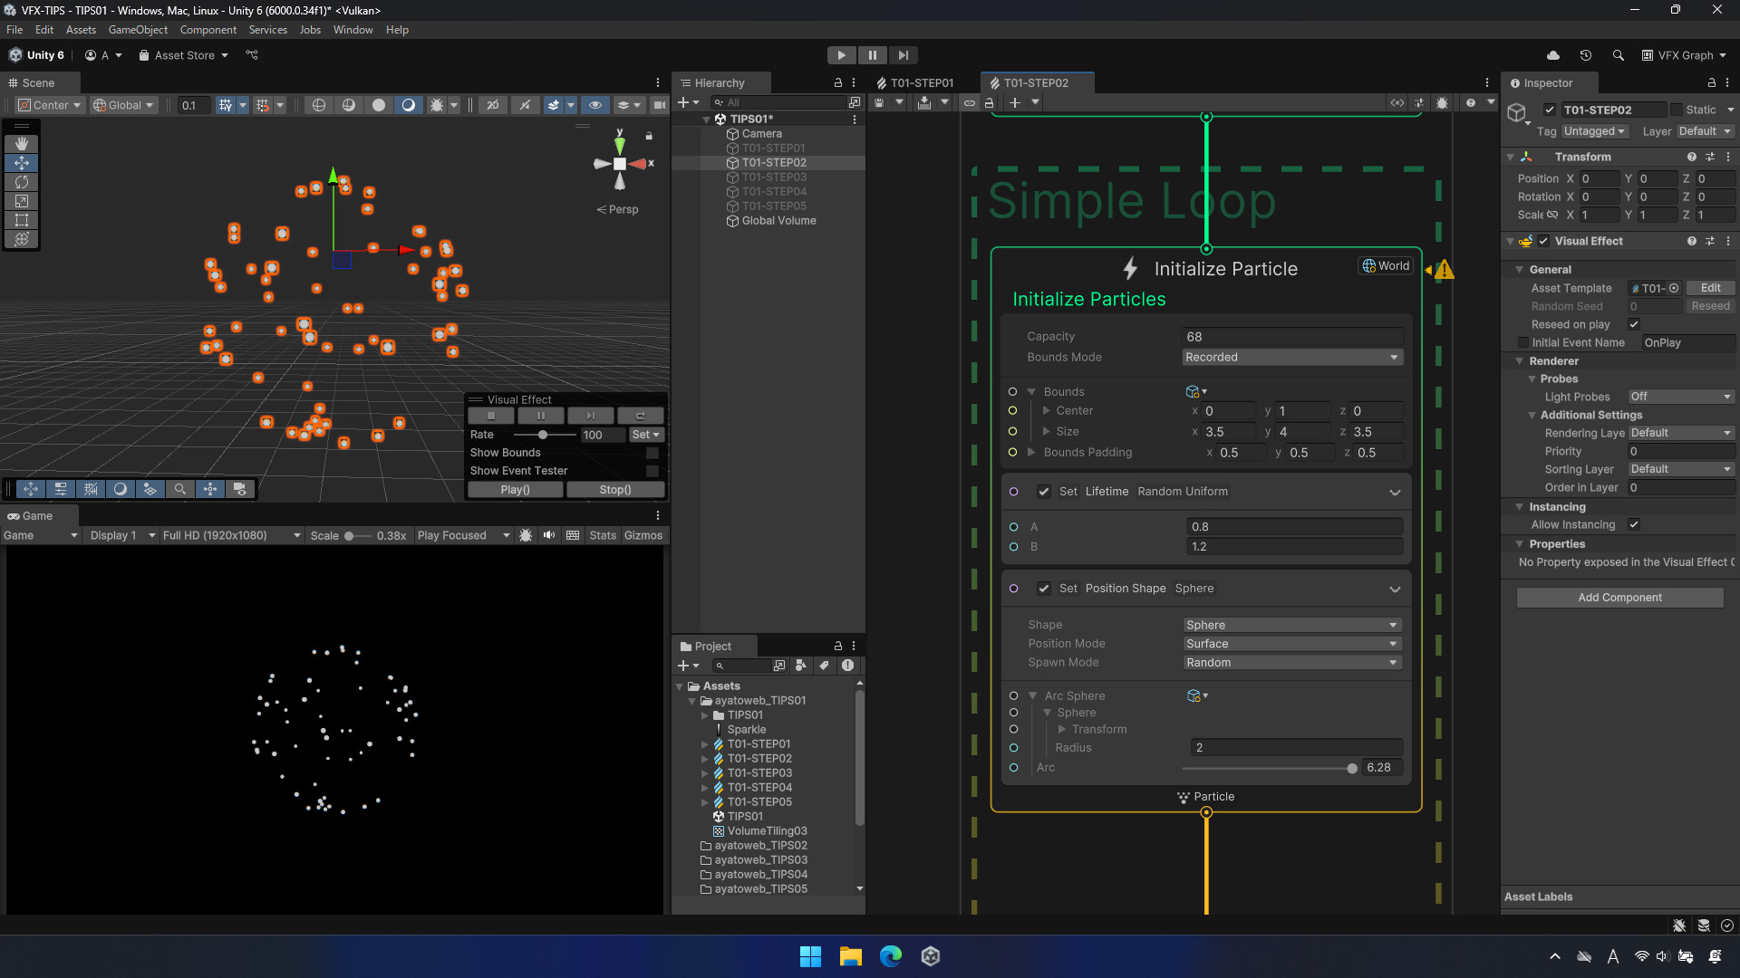Viewport: 1740px width, 978px height.
Task: Select the Hand view tool
Action: coord(22,143)
